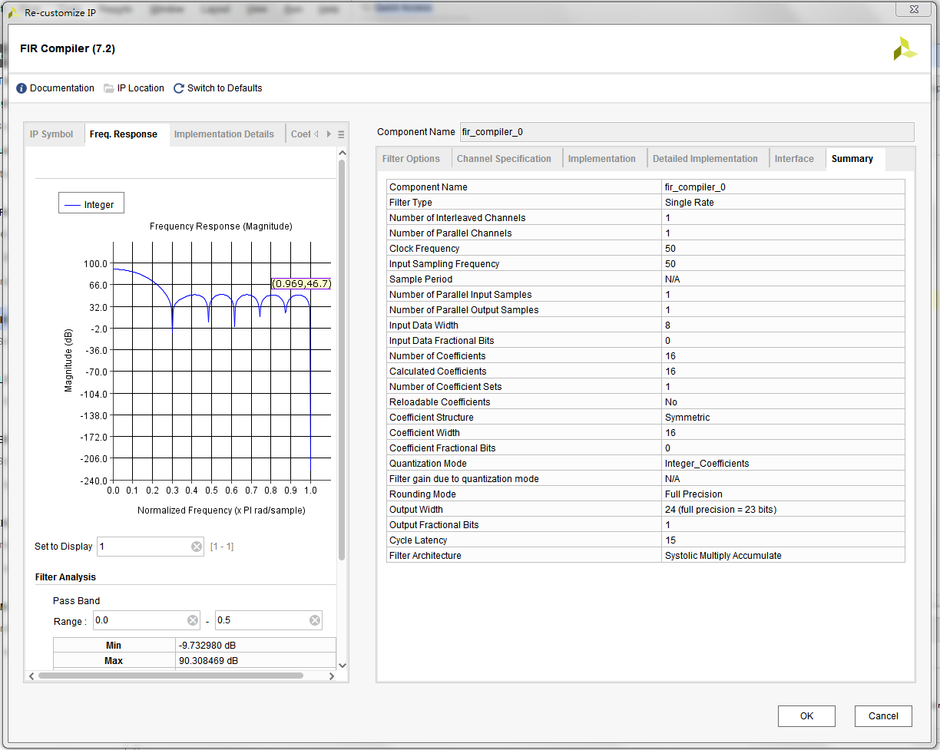Open the tab overflow hamburger menu
940x750 pixels.
[341, 134]
